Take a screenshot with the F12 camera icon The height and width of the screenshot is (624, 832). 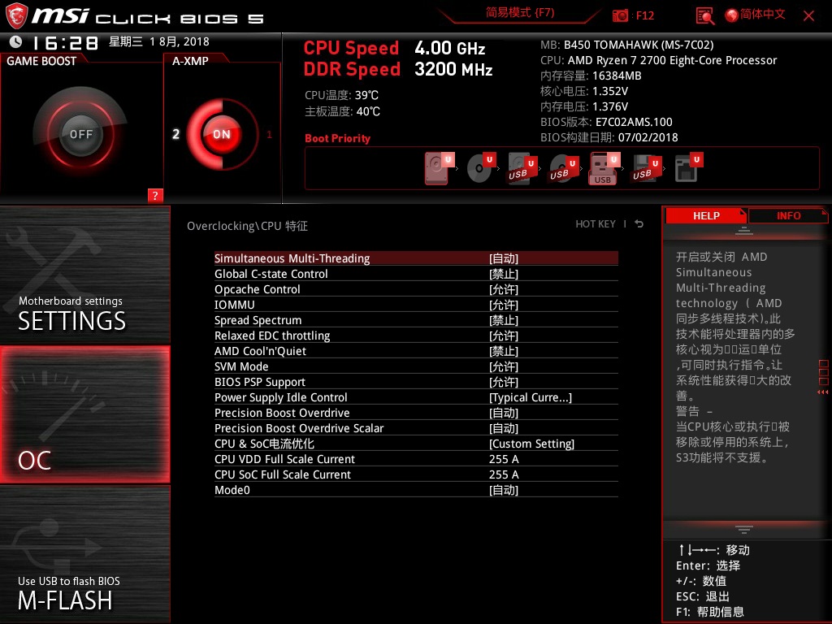(620, 15)
